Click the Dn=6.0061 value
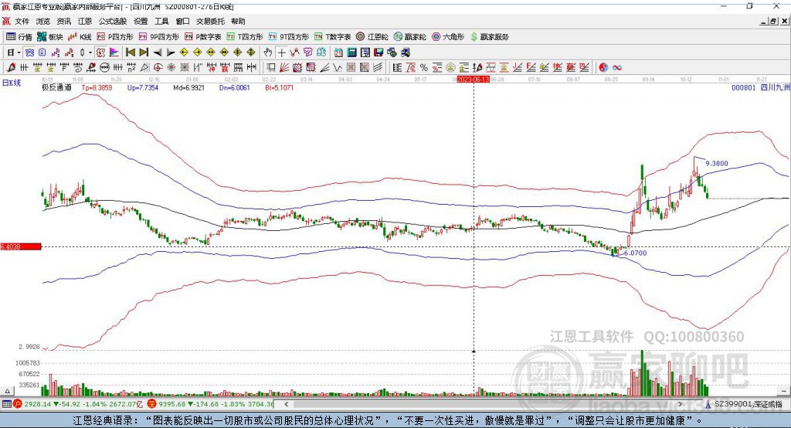The width and height of the screenshot is (791, 428). point(235,87)
